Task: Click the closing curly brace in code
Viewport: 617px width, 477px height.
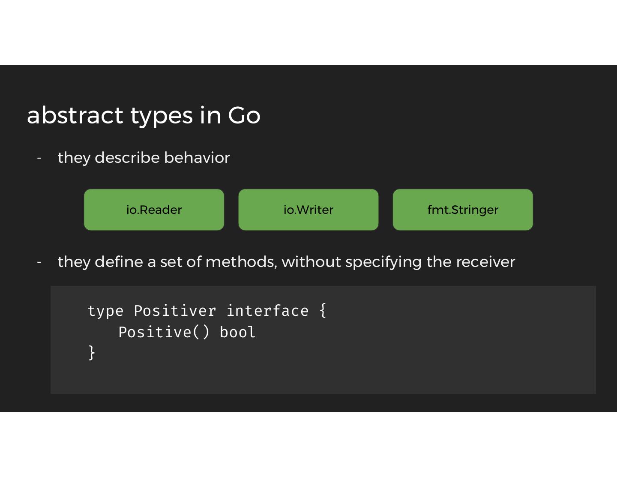Action: 92,353
